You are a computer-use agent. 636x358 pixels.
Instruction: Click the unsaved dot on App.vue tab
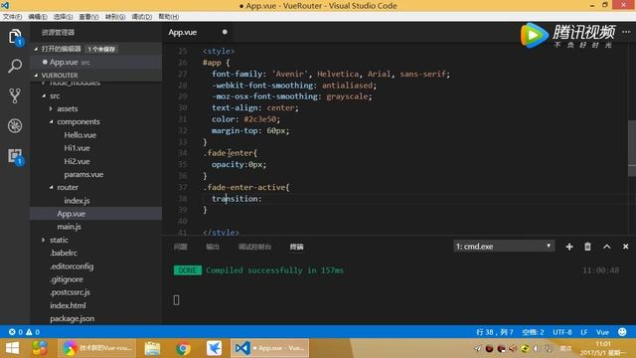225,32
